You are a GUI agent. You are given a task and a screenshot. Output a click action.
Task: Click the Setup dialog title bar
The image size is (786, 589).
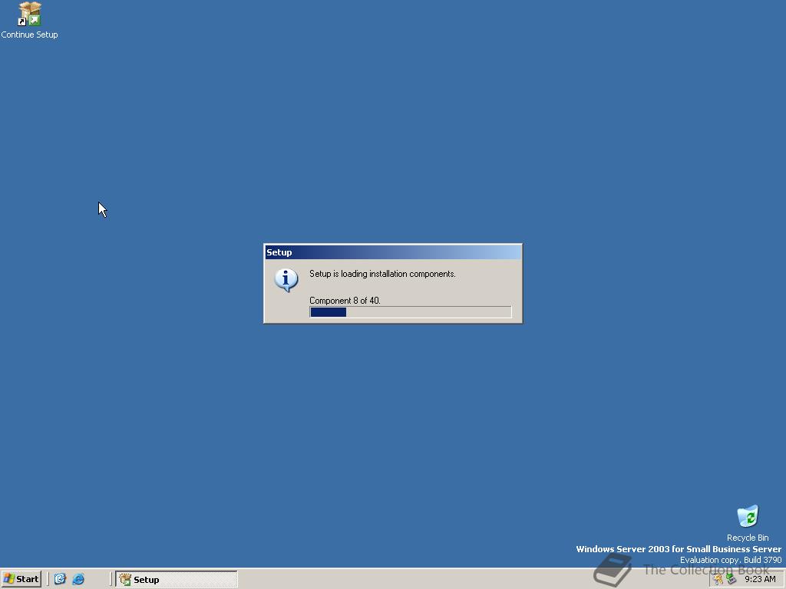click(x=393, y=252)
